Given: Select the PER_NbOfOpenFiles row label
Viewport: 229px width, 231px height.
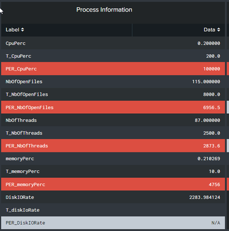Looking at the screenshot, I should (29, 107).
